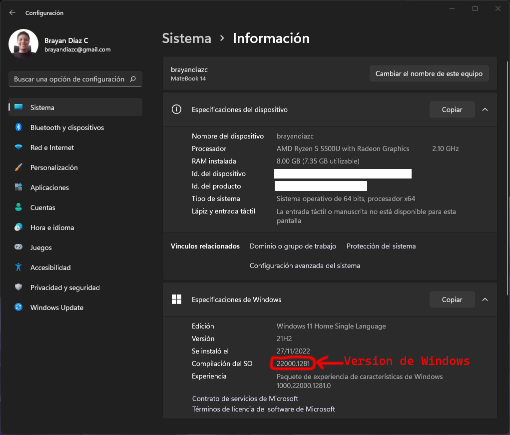Image resolution: width=510 pixels, height=435 pixels.
Task: Minimize the Configuración window
Action: click(x=452, y=8)
